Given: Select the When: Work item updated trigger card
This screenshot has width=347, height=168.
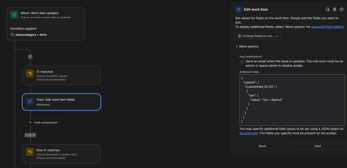Looking at the screenshot, I should tap(46, 24).
